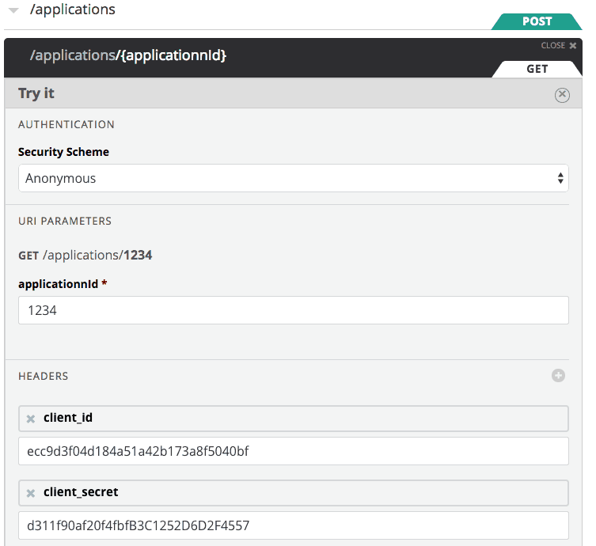The image size is (596, 546).
Task: Select the GET method tab
Action: (537, 69)
